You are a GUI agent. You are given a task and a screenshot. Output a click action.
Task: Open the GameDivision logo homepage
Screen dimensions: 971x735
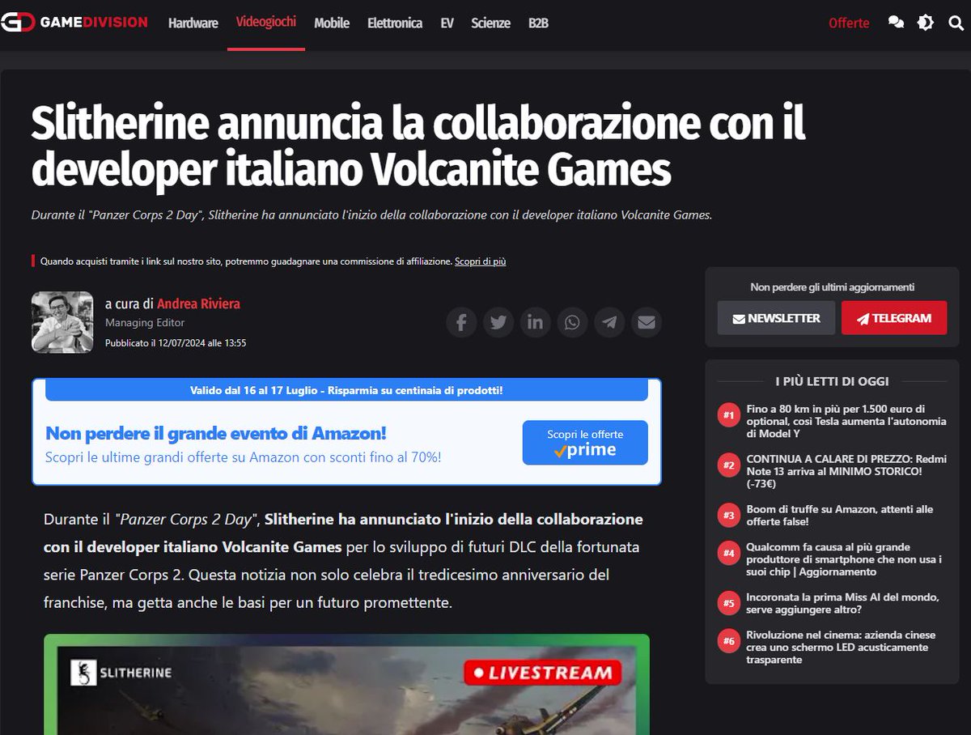tap(74, 22)
